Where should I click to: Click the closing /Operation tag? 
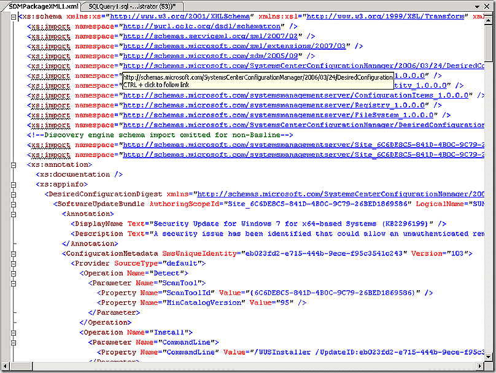pyautogui.click(x=106, y=323)
